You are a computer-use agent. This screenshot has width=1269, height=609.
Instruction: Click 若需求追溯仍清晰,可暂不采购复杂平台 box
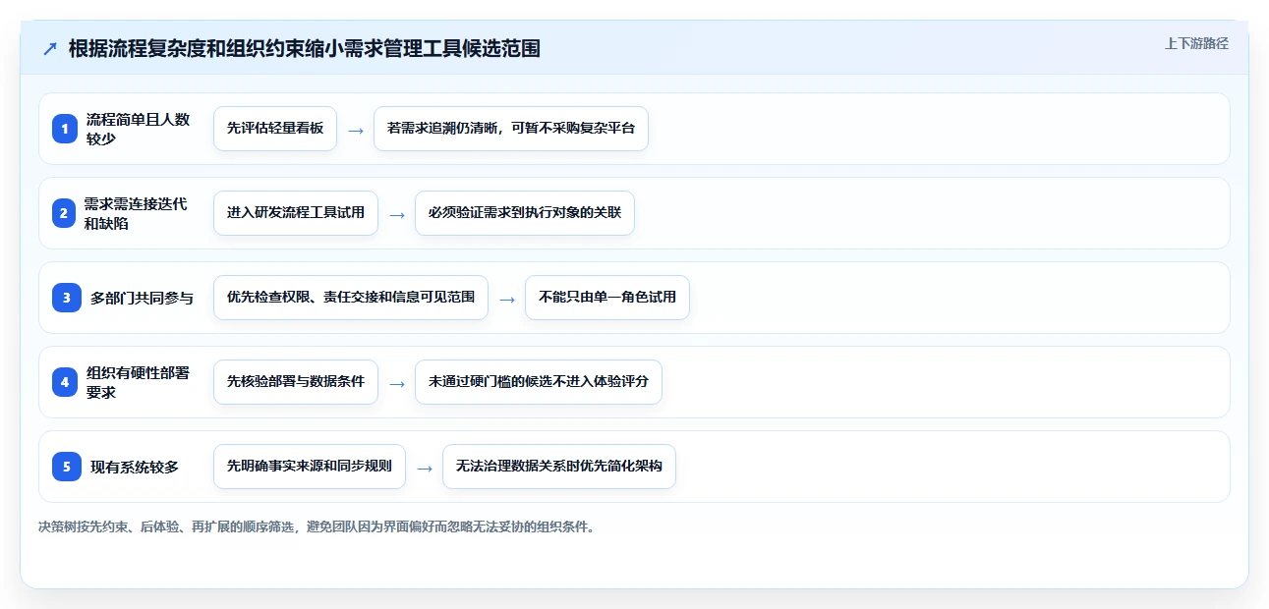pyautogui.click(x=511, y=129)
